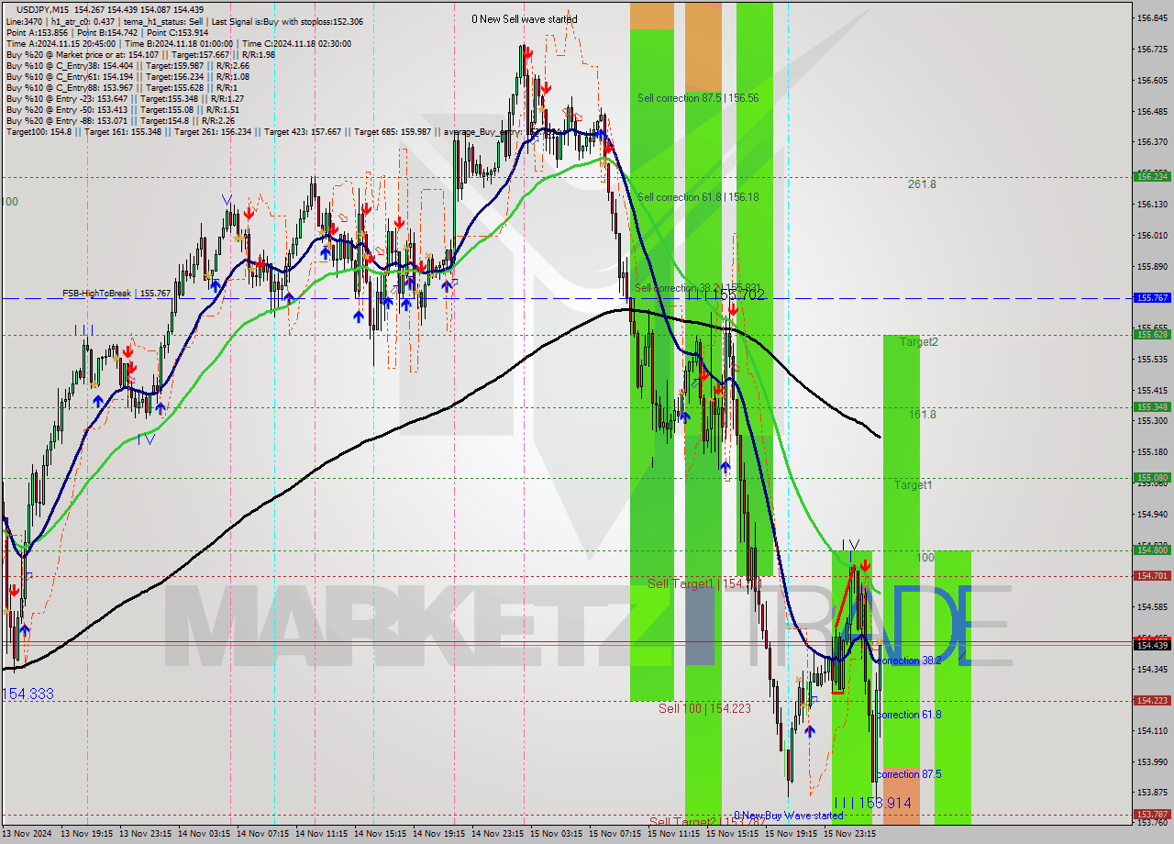
Task: Click the '15 Nov 03:15' time axis label
Action: click(x=558, y=835)
